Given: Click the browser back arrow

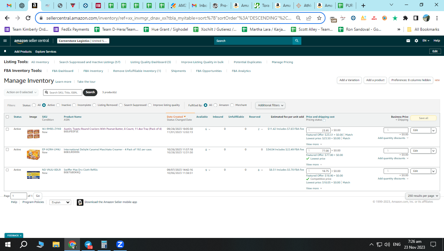Looking at the screenshot, I should point(7,18).
